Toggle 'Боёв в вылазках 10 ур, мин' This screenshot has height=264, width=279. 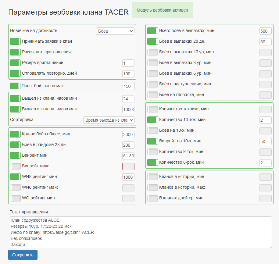tap(152, 52)
